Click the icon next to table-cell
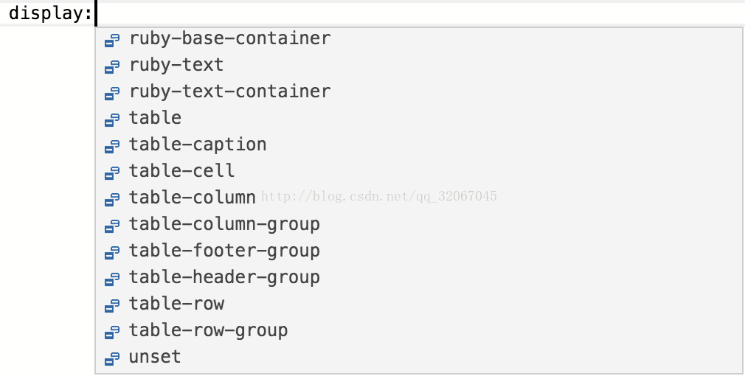Screen dimensions: 745x376 pos(112,174)
